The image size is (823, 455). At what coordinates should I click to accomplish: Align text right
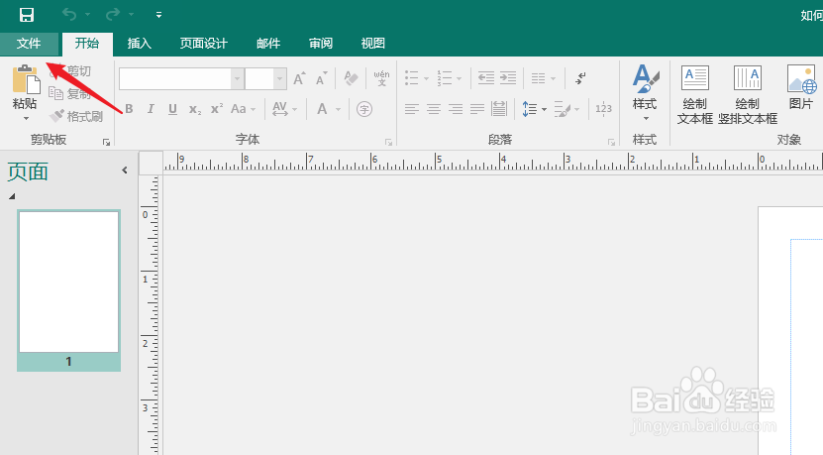[x=456, y=109]
